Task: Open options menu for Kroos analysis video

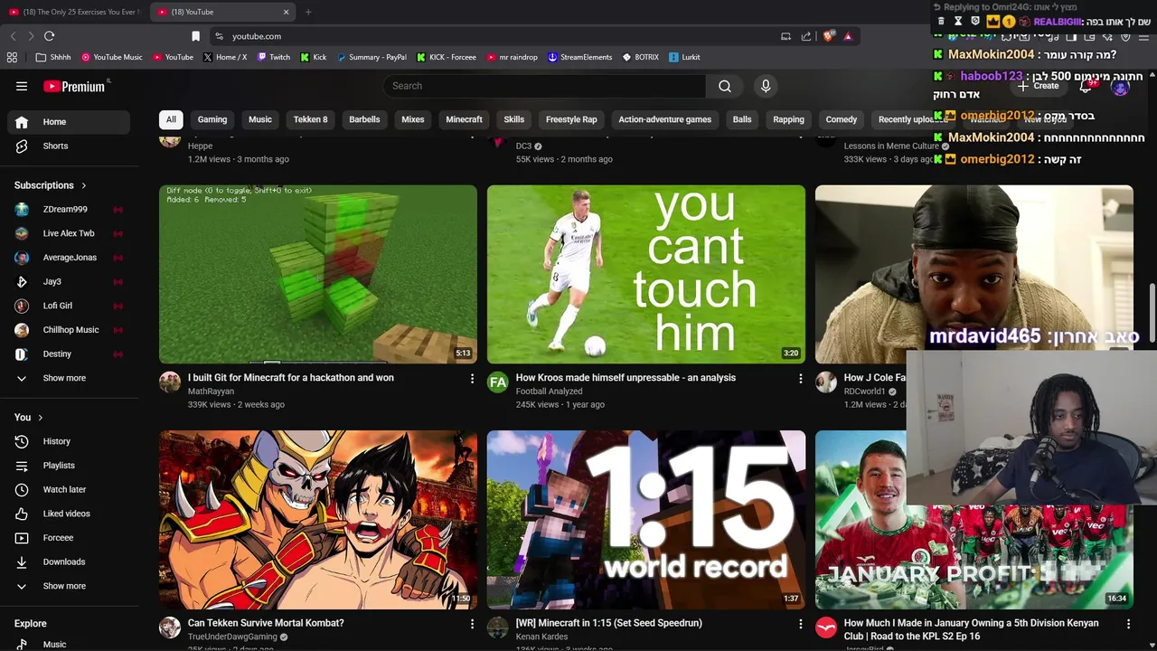Action: [800, 379]
